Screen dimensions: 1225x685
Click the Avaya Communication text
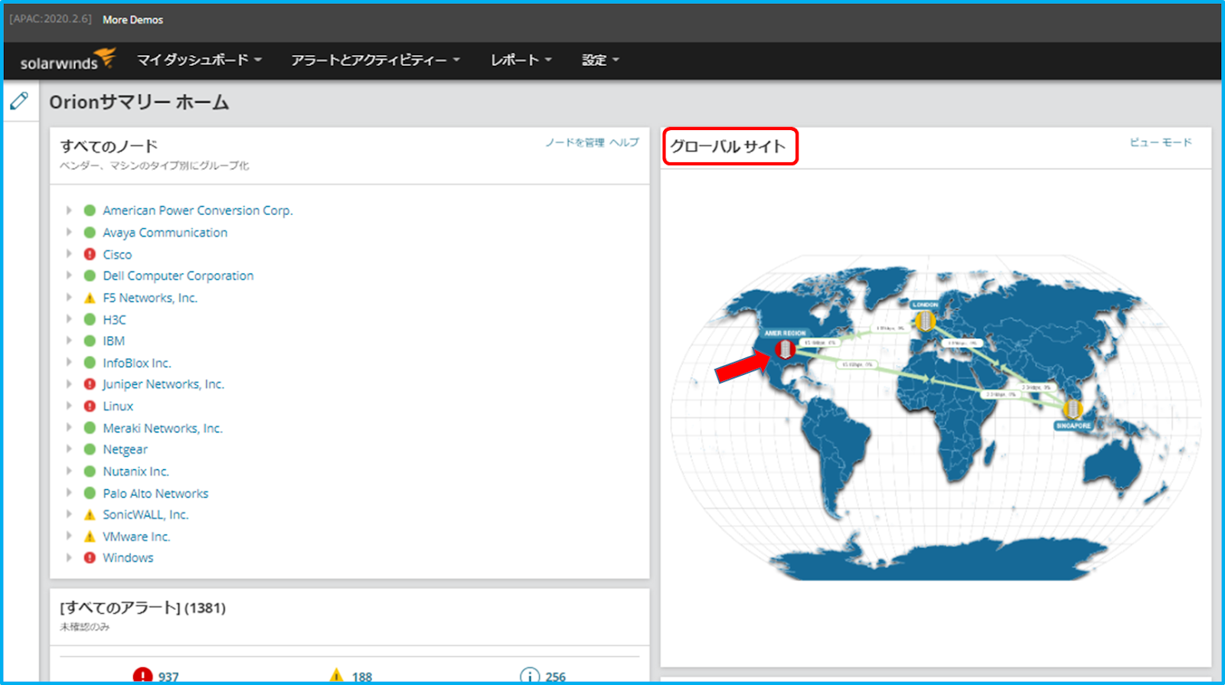point(165,232)
